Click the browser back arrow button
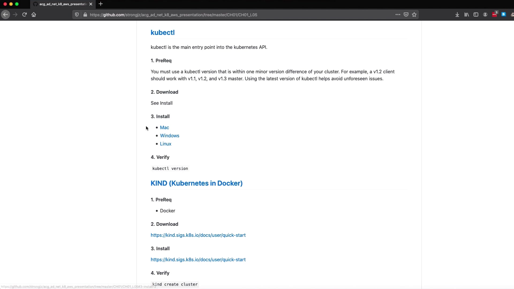 (6, 15)
